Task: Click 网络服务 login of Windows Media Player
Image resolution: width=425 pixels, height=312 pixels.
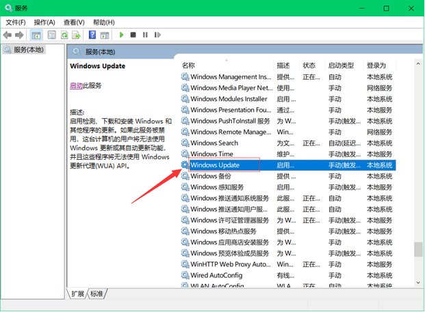Action: click(379, 88)
